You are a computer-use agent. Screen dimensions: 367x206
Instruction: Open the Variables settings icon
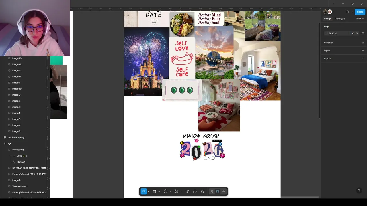tap(363, 43)
